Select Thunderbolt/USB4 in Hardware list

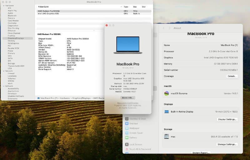pyautogui.click(x=16, y=66)
